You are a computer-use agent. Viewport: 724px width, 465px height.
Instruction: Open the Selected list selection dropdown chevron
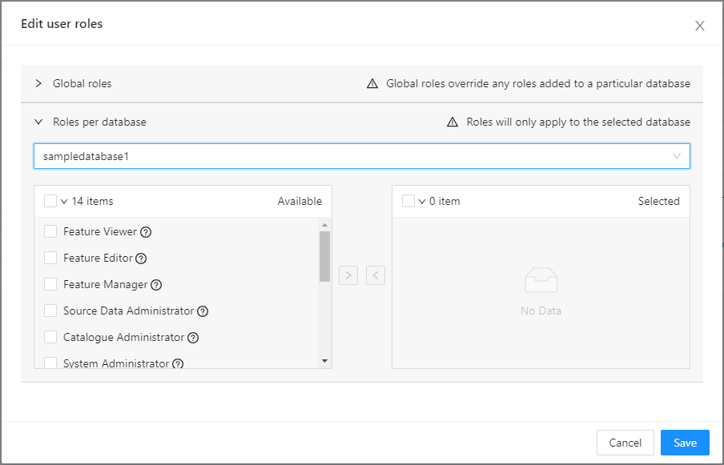422,202
